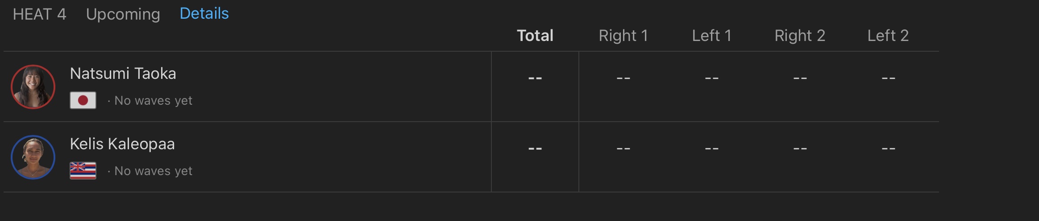The height and width of the screenshot is (221, 1039).
Task: Click the HEAT 4 label
Action: pos(39,14)
